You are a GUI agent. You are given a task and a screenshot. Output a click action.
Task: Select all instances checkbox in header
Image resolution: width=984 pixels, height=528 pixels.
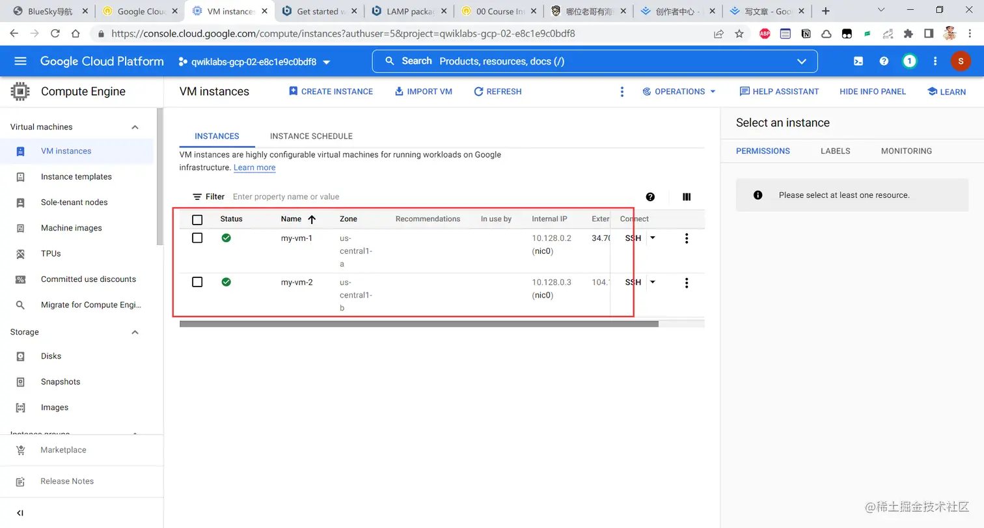197,219
